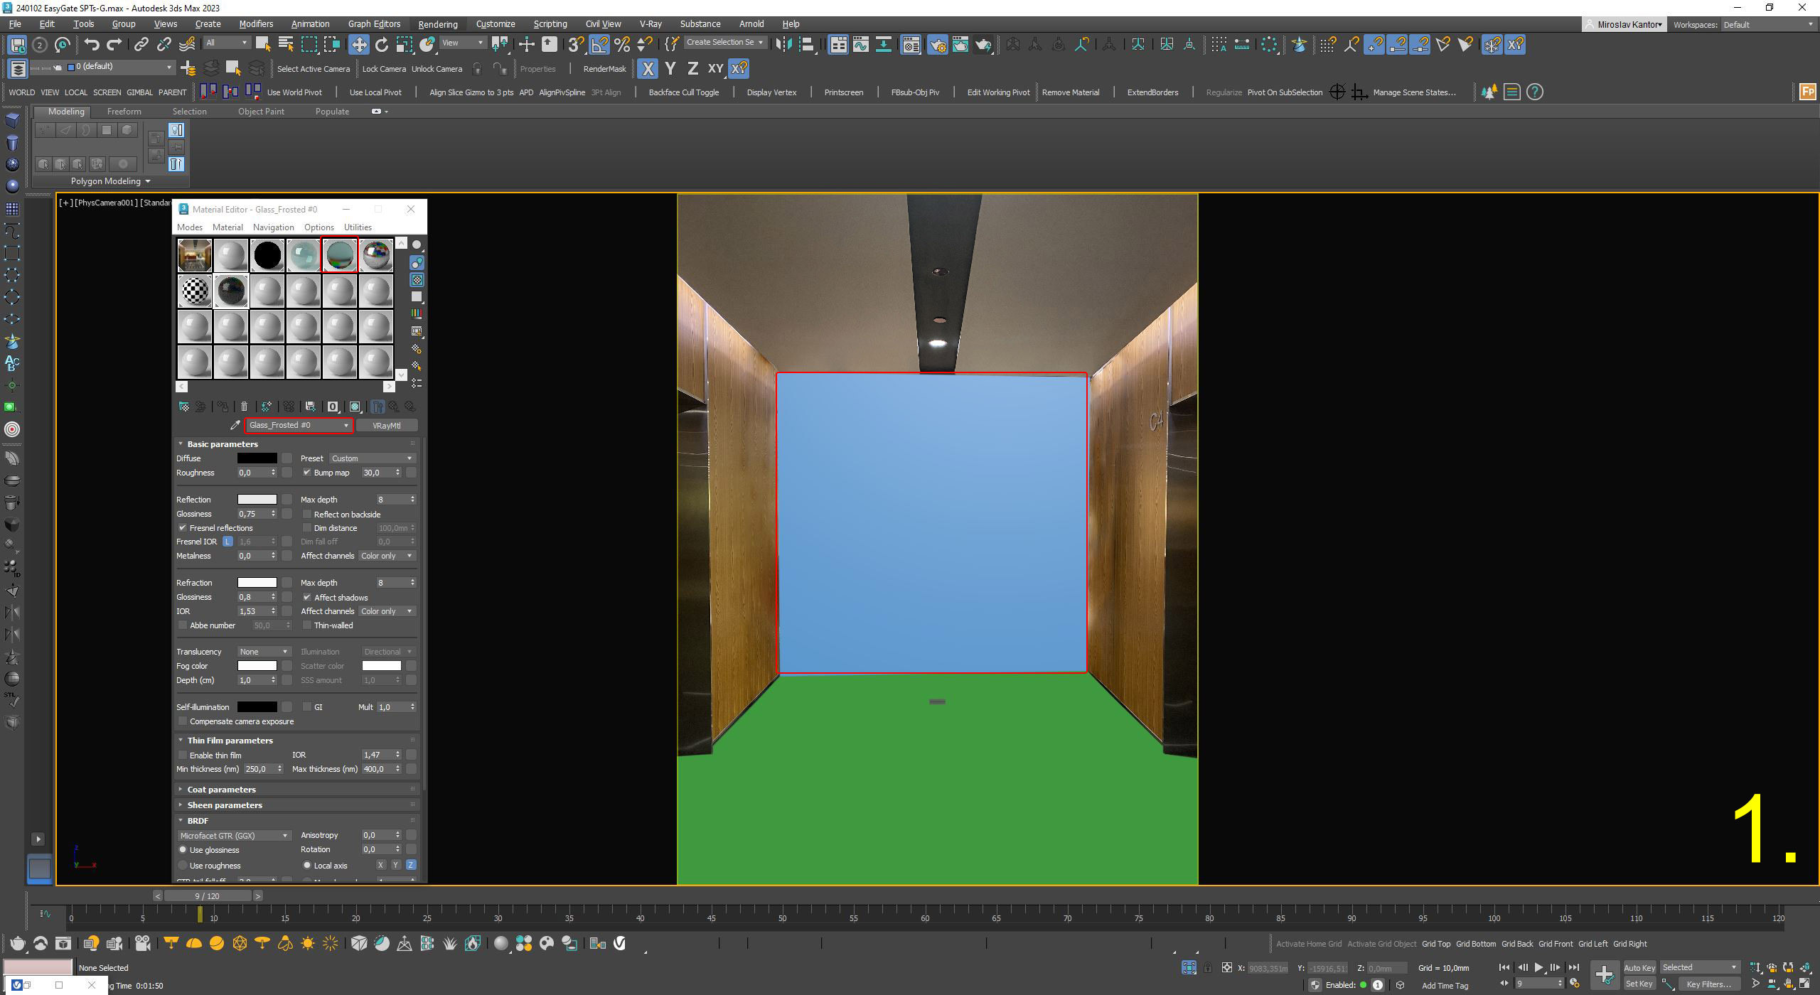The image size is (1820, 995).
Task: Open the Fog color swatch
Action: (x=257, y=666)
